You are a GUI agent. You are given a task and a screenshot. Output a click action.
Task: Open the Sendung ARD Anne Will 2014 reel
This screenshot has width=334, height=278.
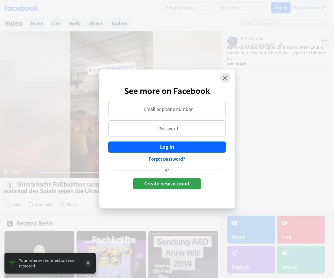(183, 254)
